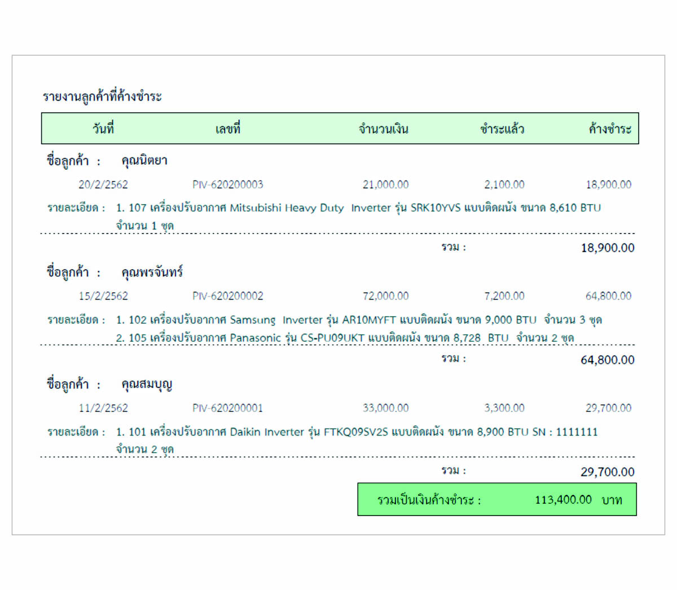
Task: Select the Panasonic CS-PU09UKT detail line
Action: 345,338
